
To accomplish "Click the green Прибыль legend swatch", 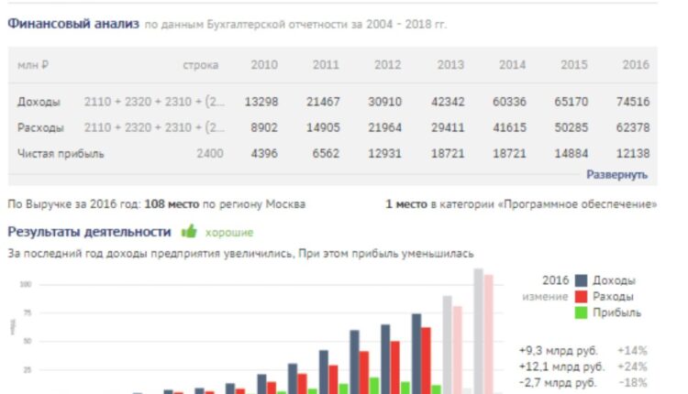I will (582, 312).
